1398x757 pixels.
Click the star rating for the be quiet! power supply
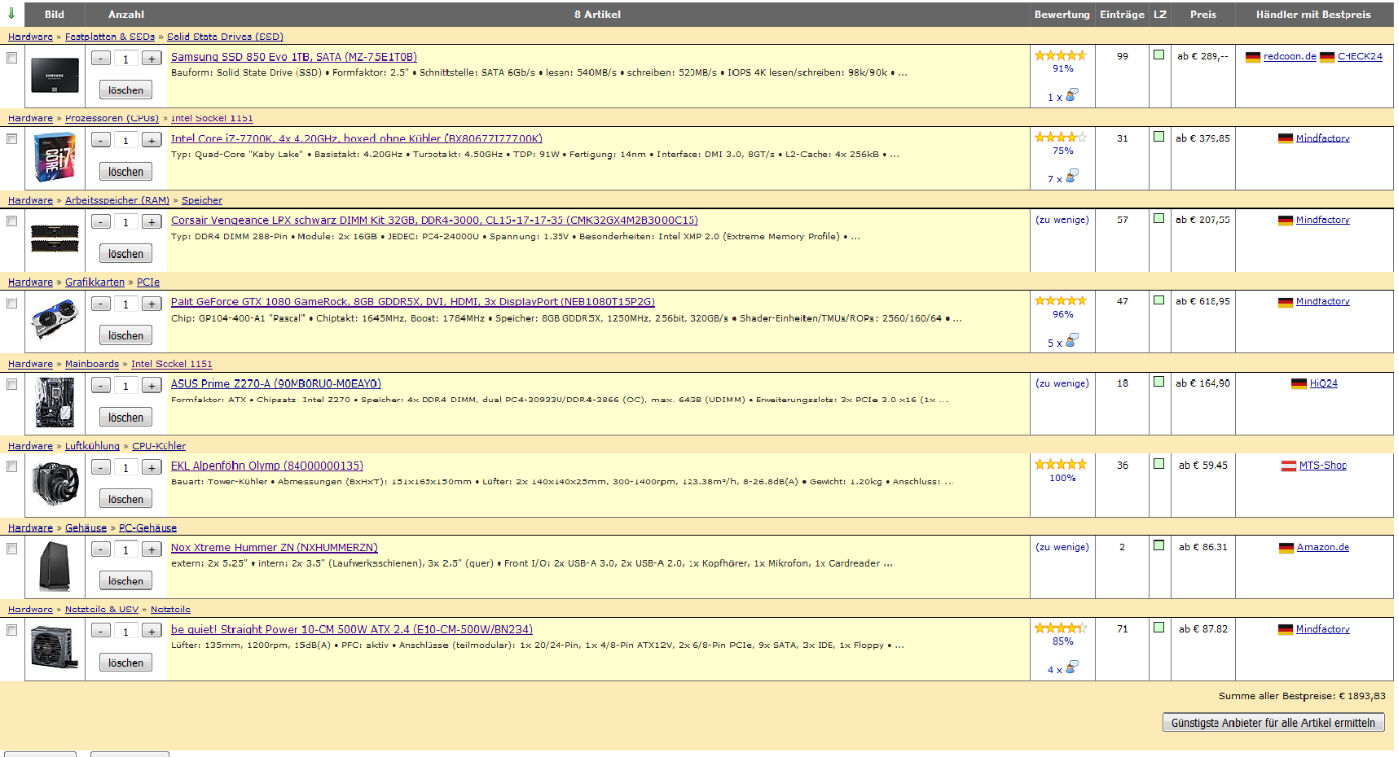pyautogui.click(x=1061, y=628)
